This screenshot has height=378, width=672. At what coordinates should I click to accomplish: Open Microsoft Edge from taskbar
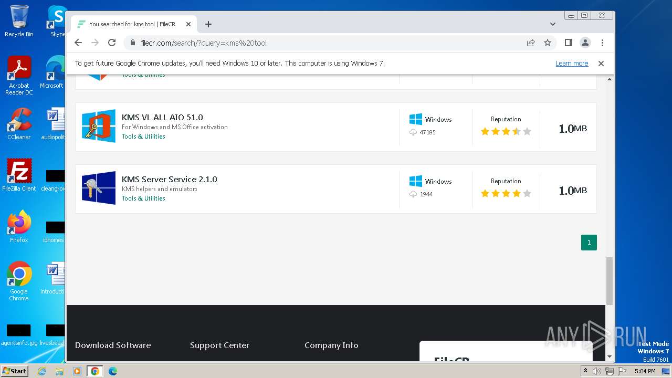(112, 371)
